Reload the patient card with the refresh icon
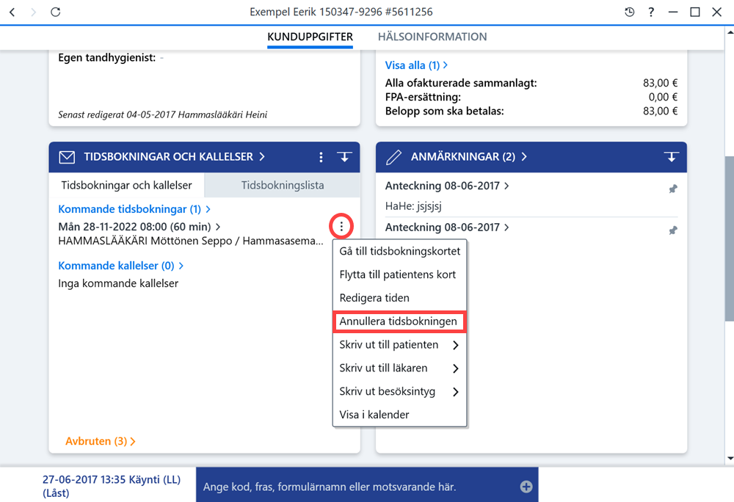734x502 pixels. click(x=55, y=12)
